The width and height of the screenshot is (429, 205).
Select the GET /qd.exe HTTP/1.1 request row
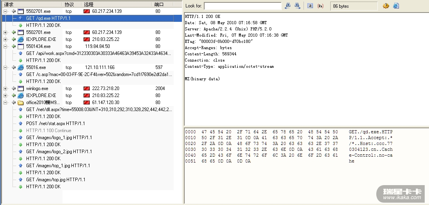click(92, 18)
